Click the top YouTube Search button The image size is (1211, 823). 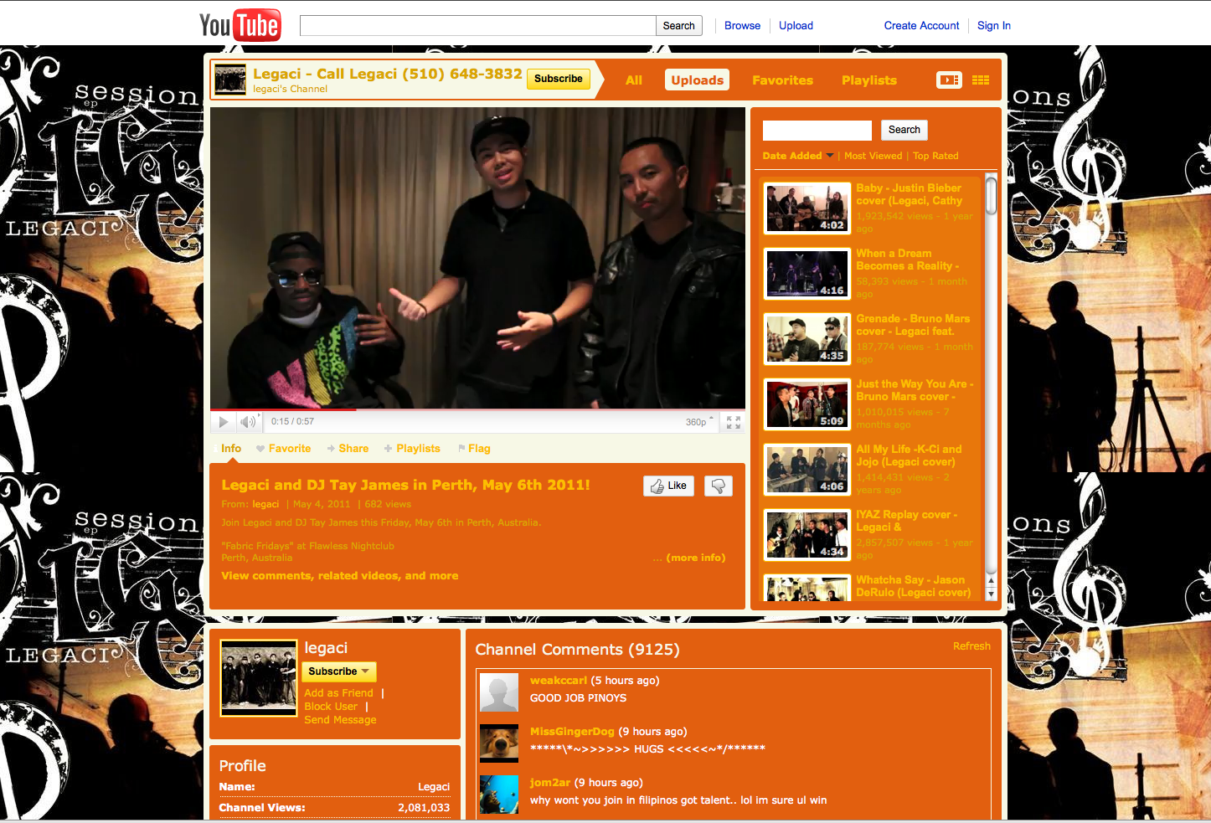coord(678,26)
